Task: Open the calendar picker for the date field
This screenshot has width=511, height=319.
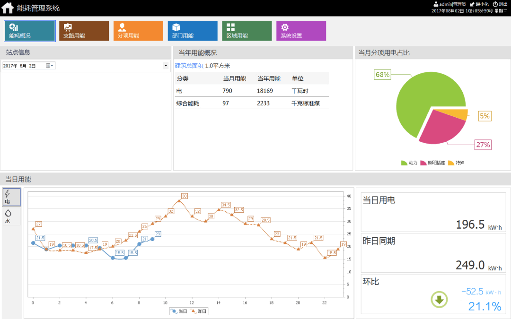Action: [x=50, y=66]
